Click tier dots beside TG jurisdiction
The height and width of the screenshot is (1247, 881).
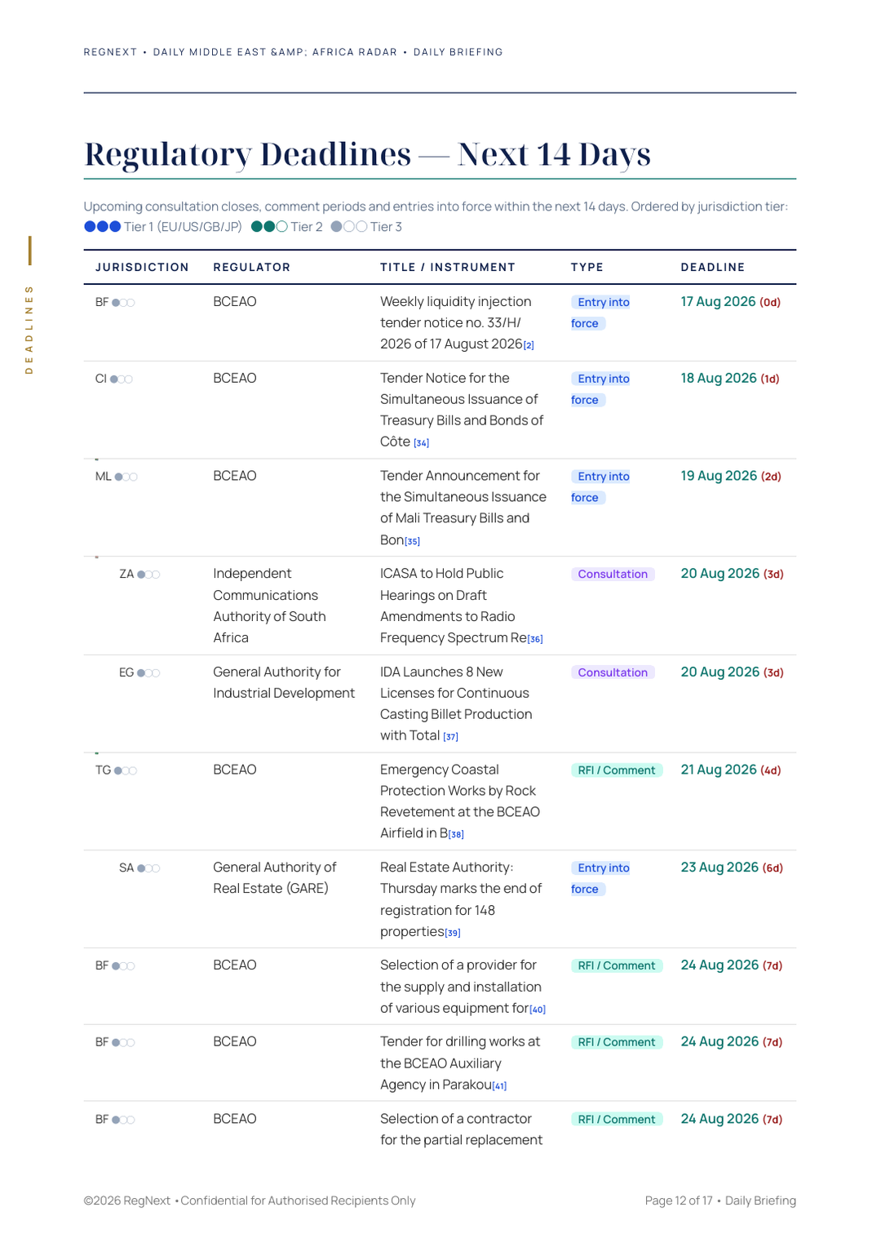coord(126,771)
